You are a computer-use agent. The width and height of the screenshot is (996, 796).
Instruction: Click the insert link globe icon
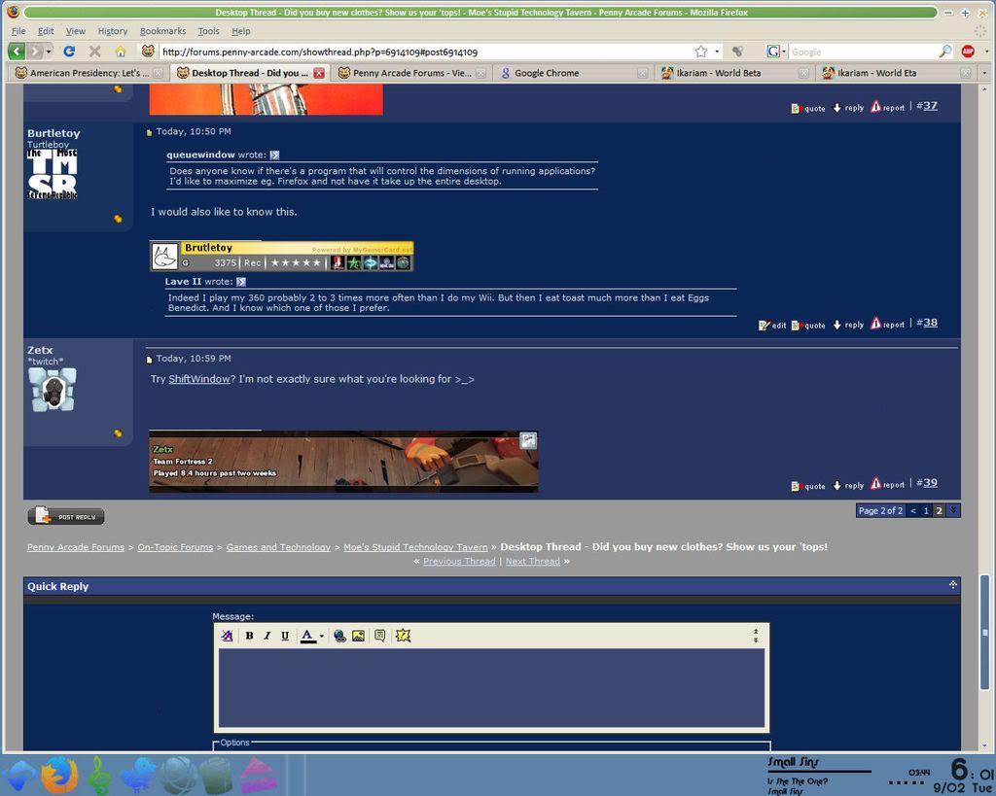point(339,636)
